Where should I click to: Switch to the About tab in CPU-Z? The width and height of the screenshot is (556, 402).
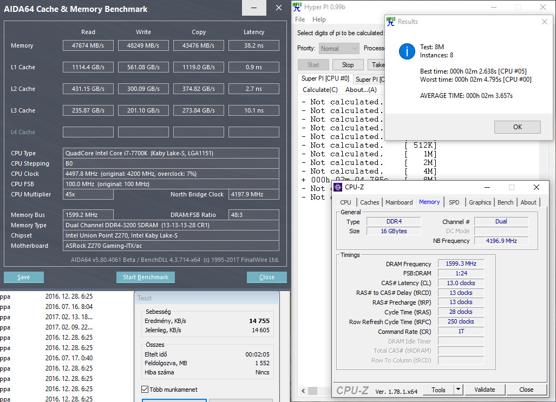click(528, 202)
